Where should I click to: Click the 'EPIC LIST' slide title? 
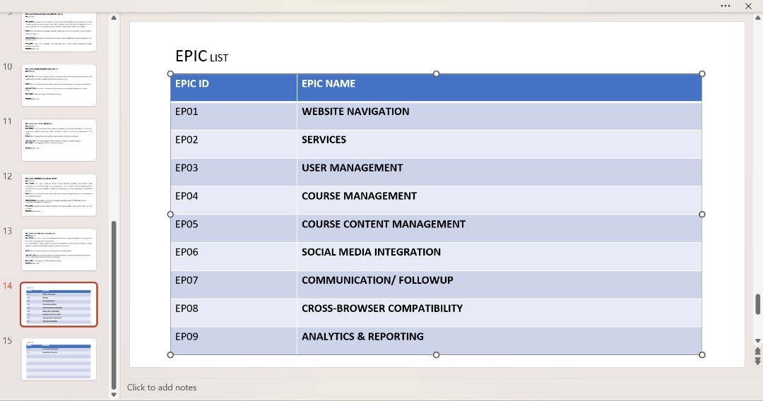pyautogui.click(x=201, y=56)
